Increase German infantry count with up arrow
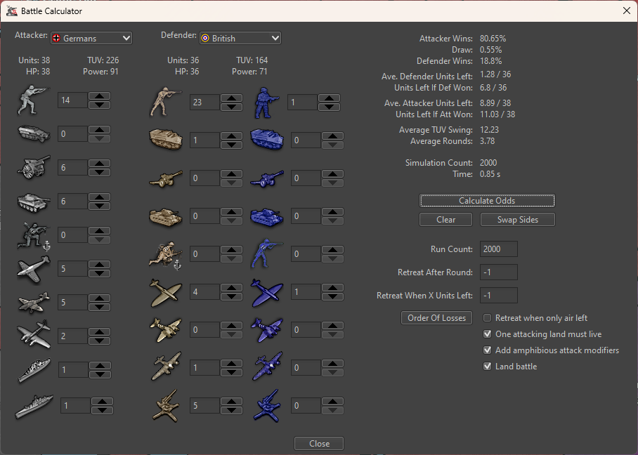 click(x=100, y=96)
